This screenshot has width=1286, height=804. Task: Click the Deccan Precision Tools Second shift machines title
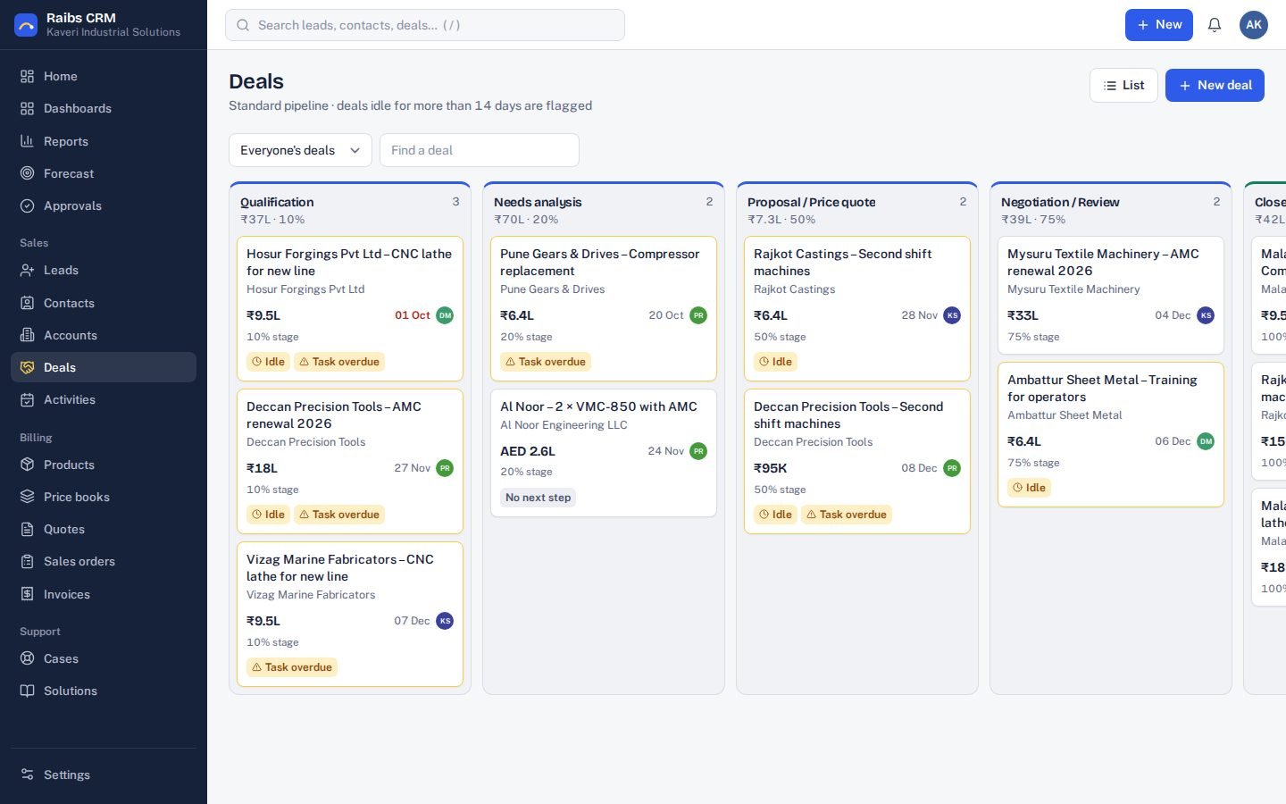[848, 415]
